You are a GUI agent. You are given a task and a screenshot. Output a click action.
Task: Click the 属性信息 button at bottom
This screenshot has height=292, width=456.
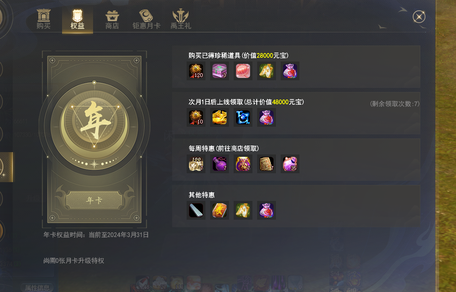click(x=37, y=288)
